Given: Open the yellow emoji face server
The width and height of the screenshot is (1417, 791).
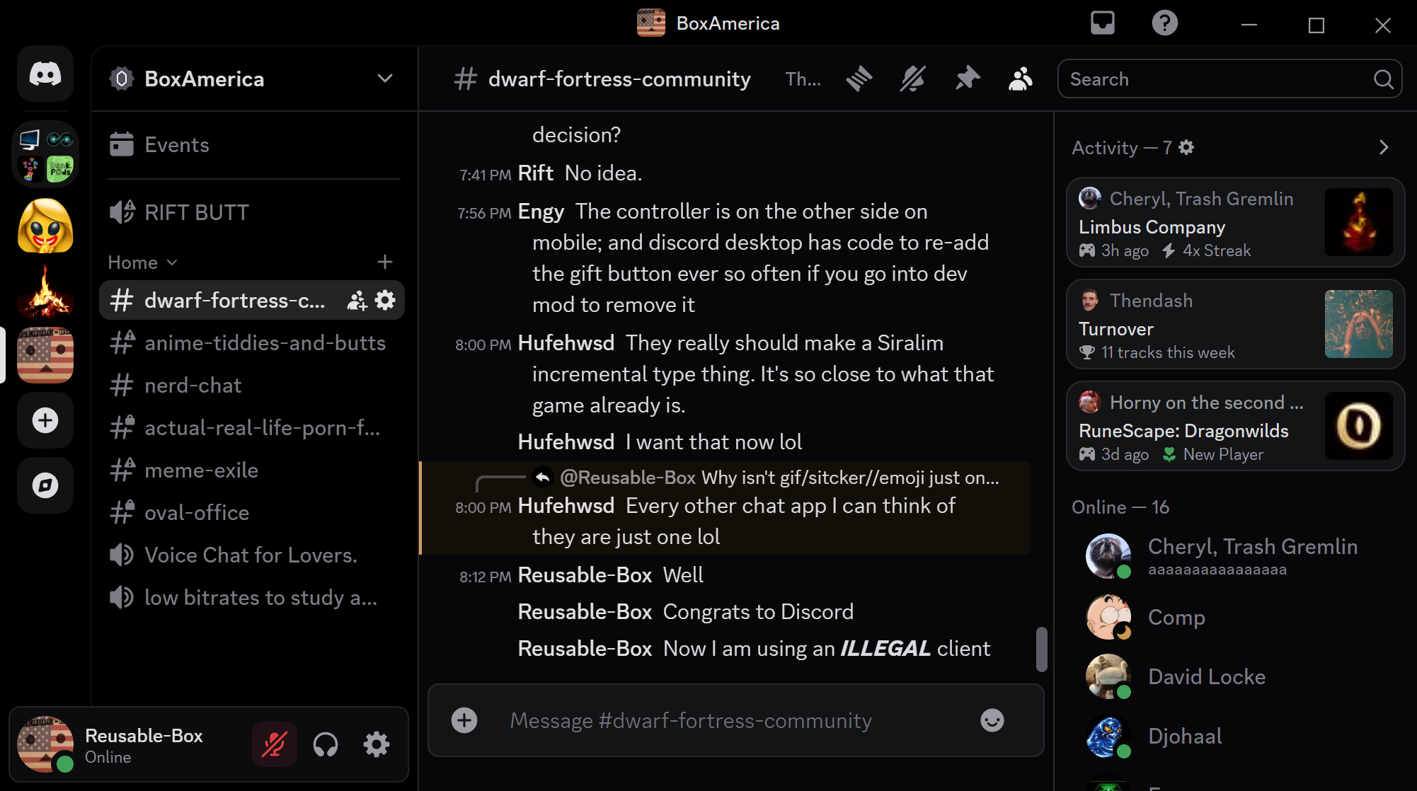Looking at the screenshot, I should coord(45,226).
